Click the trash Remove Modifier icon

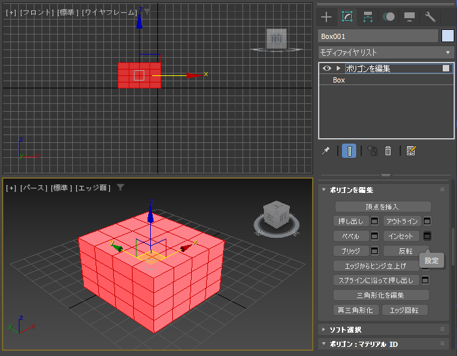[388, 151]
